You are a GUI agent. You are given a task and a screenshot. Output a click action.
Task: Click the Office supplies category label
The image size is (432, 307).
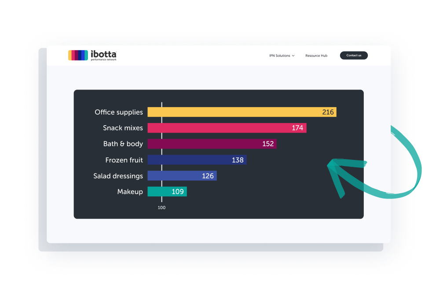pyautogui.click(x=119, y=112)
